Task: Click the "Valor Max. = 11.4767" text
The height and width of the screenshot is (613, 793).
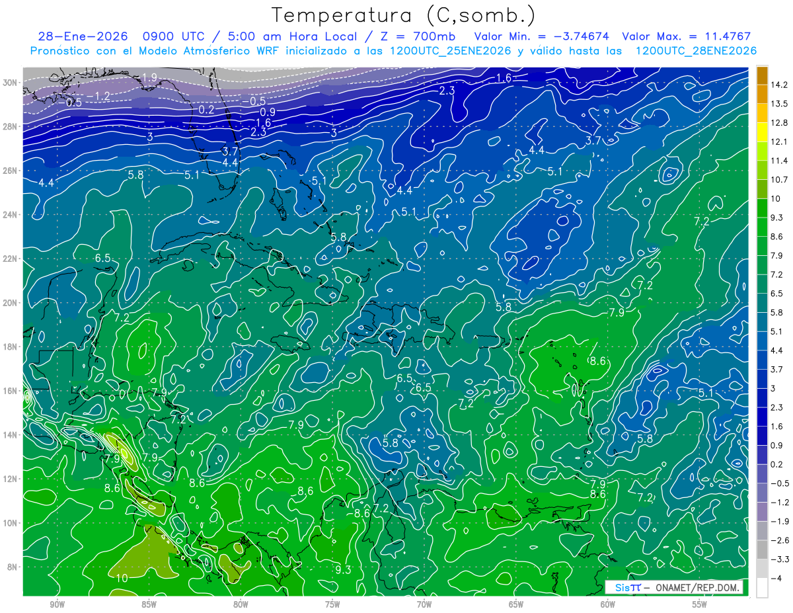Action: (x=687, y=36)
